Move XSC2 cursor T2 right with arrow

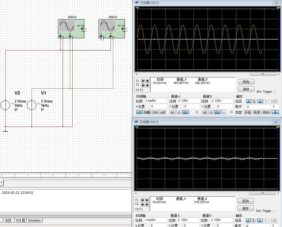coord(147,86)
